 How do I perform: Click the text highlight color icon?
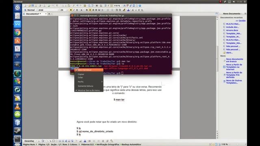tap(124, 10)
